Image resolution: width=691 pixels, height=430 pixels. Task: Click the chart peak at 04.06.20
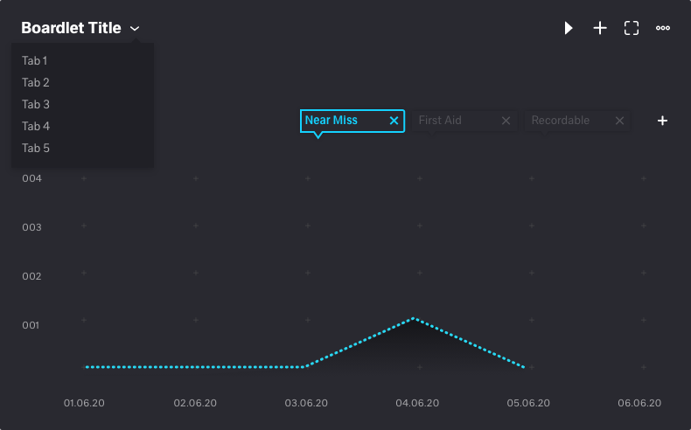(414, 318)
